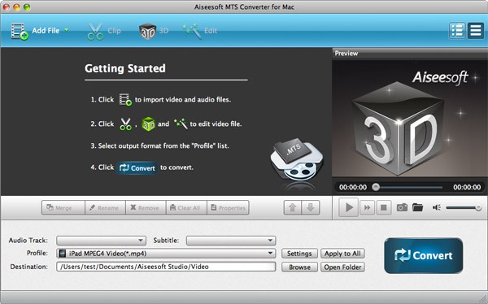488x304 pixels.
Task: Switch to detailed list view mode
Action: tap(457, 31)
